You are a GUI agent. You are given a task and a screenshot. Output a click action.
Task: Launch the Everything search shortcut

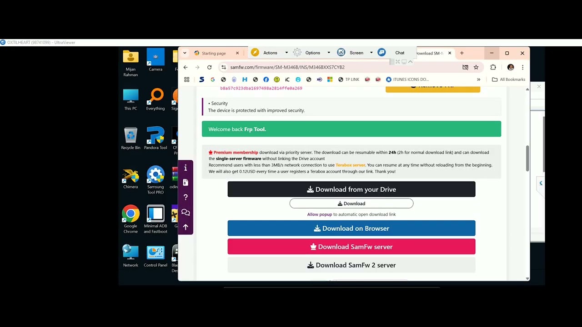point(156,99)
